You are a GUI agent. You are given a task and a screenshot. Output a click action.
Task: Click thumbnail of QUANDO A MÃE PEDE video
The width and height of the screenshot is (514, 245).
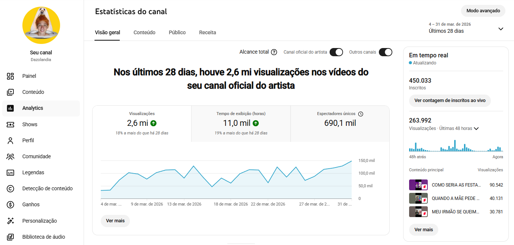(x=418, y=198)
